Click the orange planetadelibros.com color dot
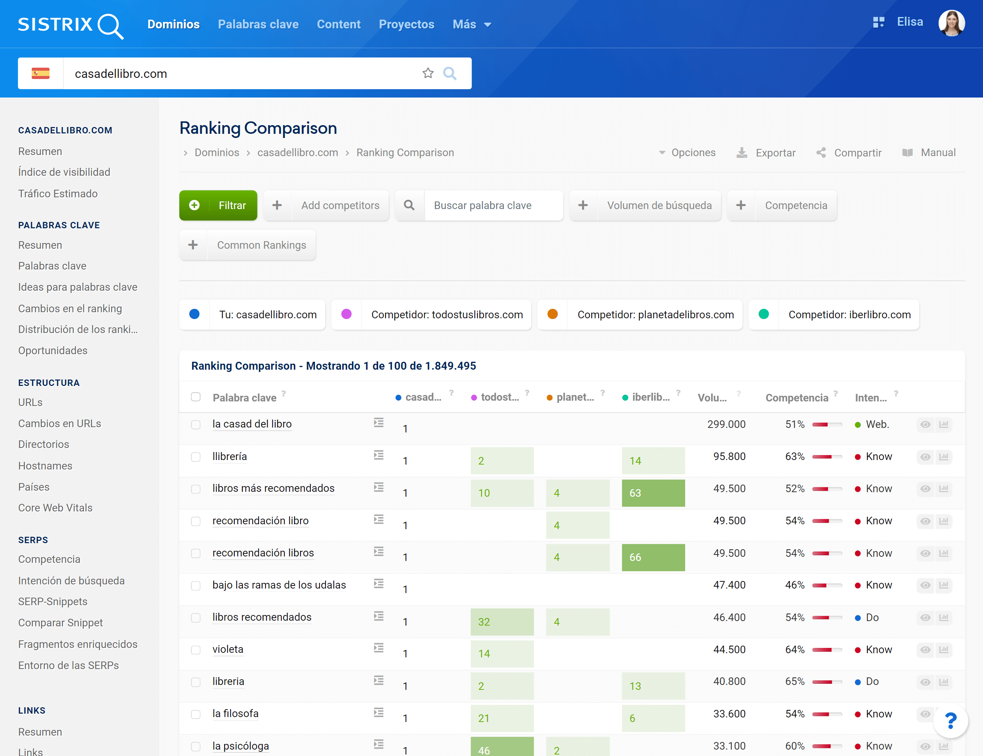983x756 pixels. [x=552, y=314]
